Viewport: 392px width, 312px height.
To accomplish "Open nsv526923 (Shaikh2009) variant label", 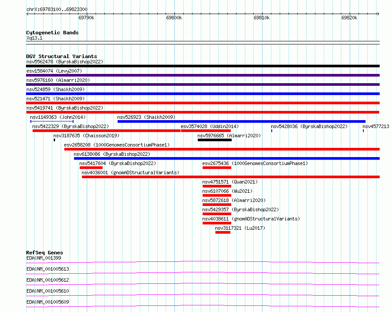I will [146, 117].
